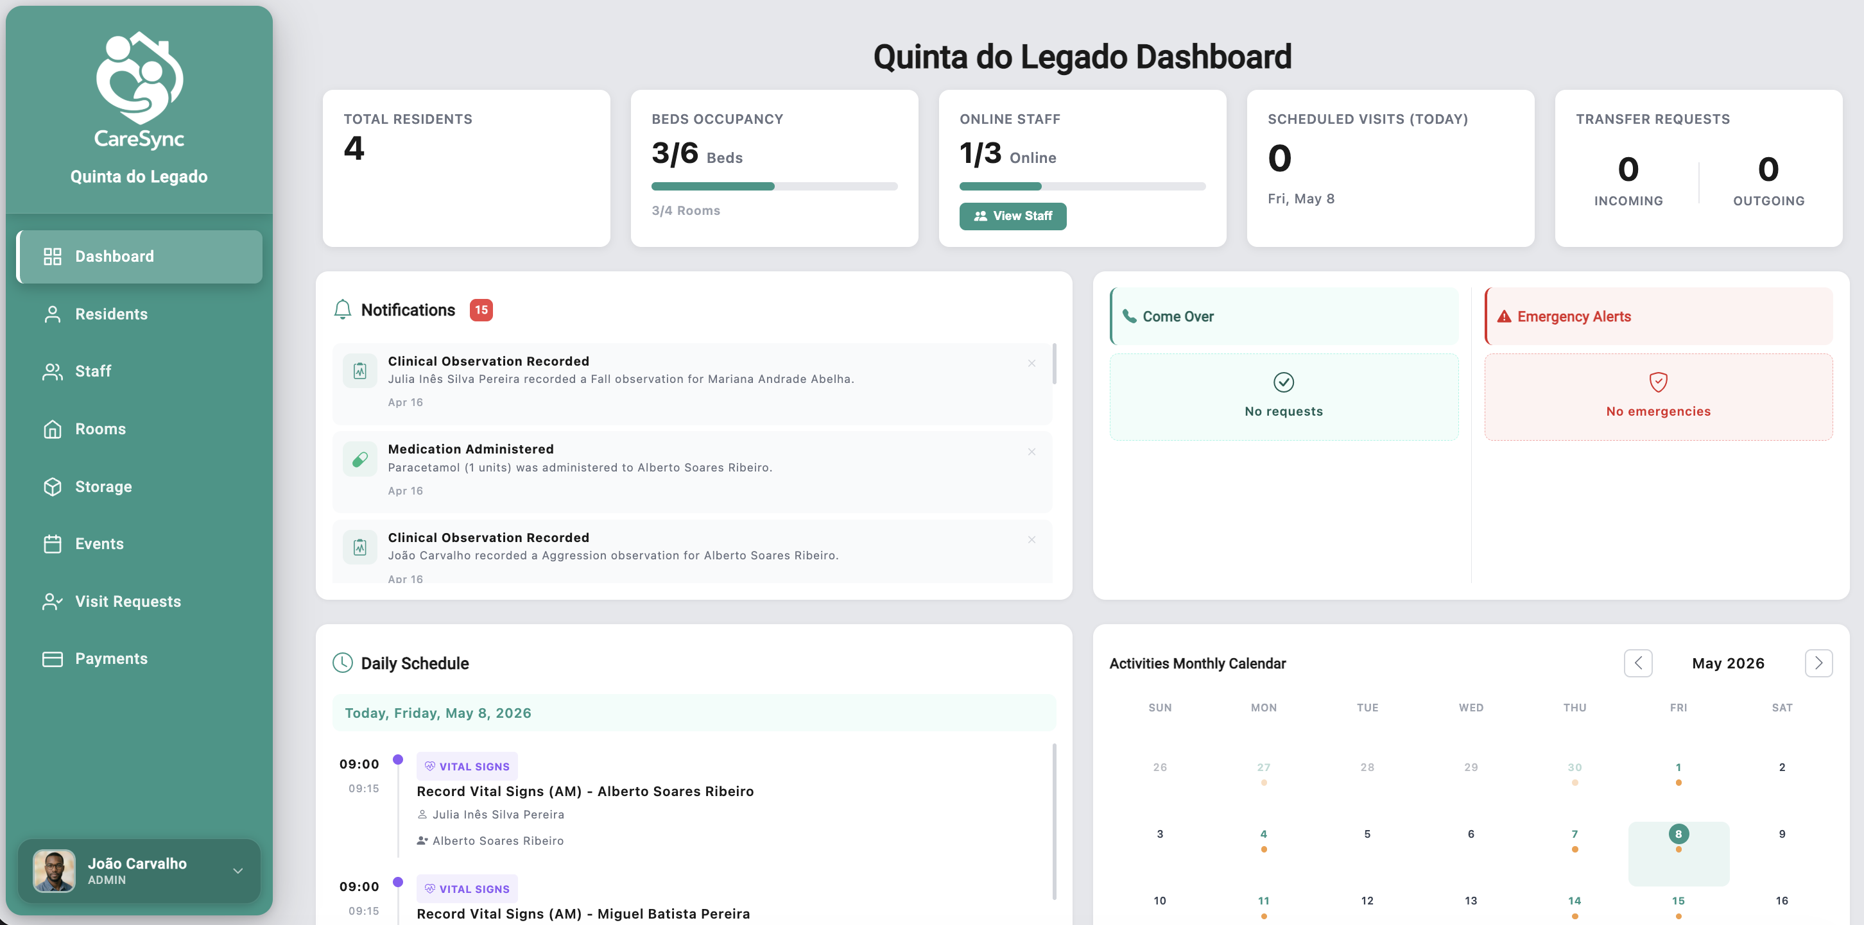Open the Payments page
This screenshot has width=1864, height=925.
[x=140, y=659]
